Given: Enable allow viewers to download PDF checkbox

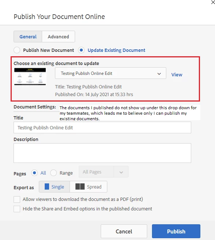Looking at the screenshot, I should pos(17,199).
